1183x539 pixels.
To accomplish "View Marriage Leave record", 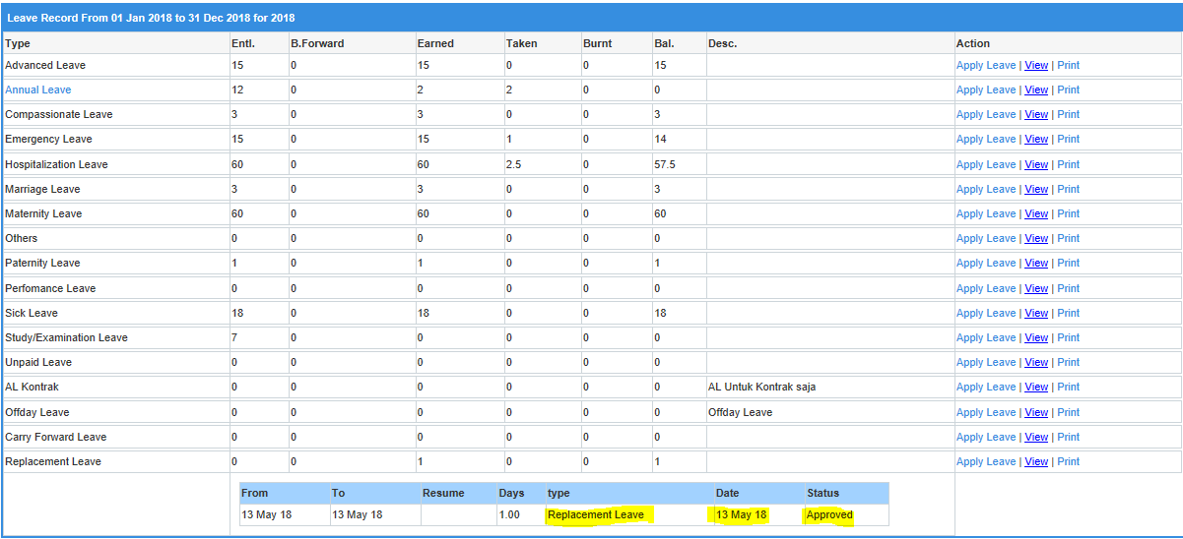I will [1036, 189].
